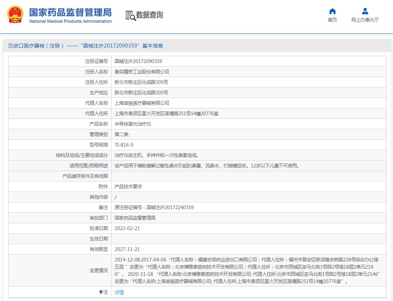Click the lightbulb icon beside 注
This screenshot has height=301, width=393.
(x=101, y=292)
